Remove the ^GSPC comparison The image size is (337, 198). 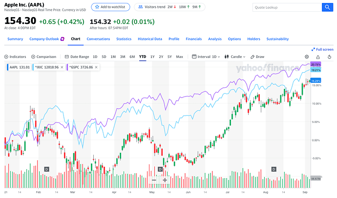click(x=96, y=67)
